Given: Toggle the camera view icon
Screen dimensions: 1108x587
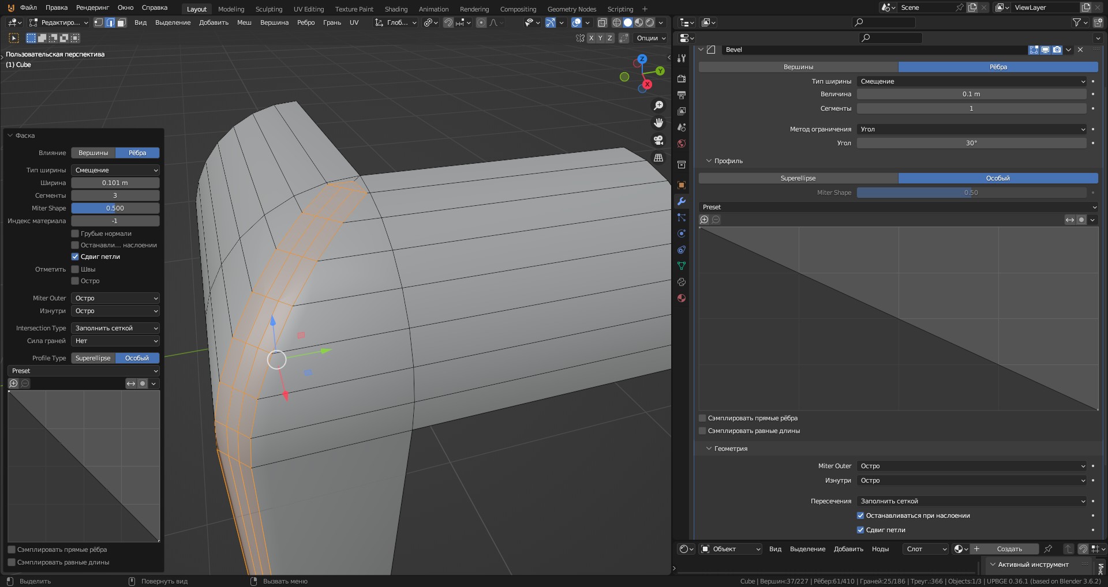Looking at the screenshot, I should click(x=658, y=141).
